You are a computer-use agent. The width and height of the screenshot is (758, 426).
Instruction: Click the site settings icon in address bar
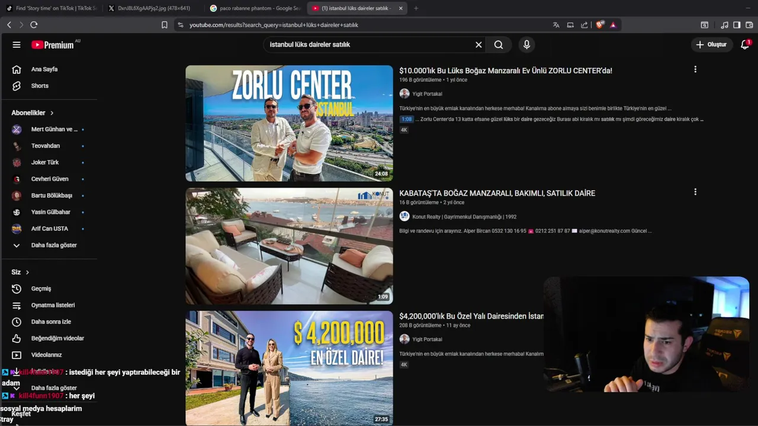pyautogui.click(x=181, y=25)
